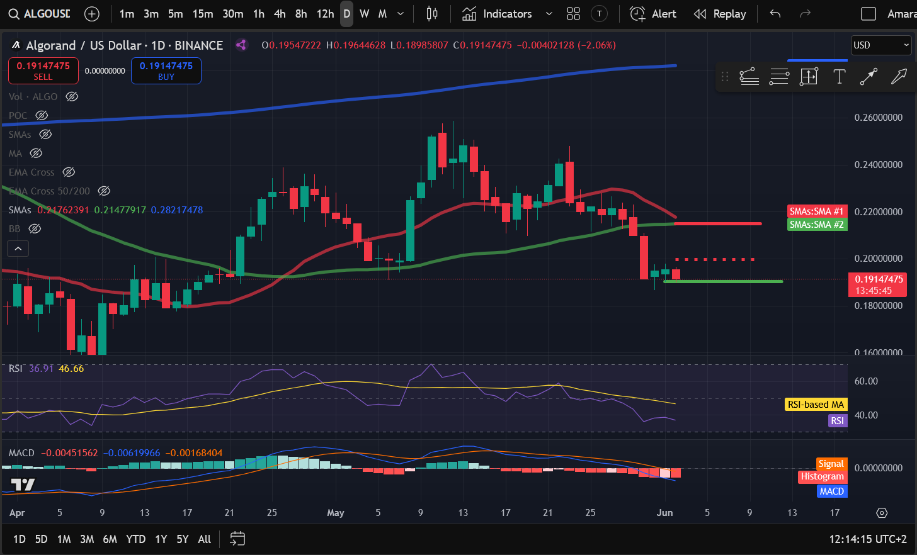
Task: Click the red SELL price button
Action: tap(43, 70)
